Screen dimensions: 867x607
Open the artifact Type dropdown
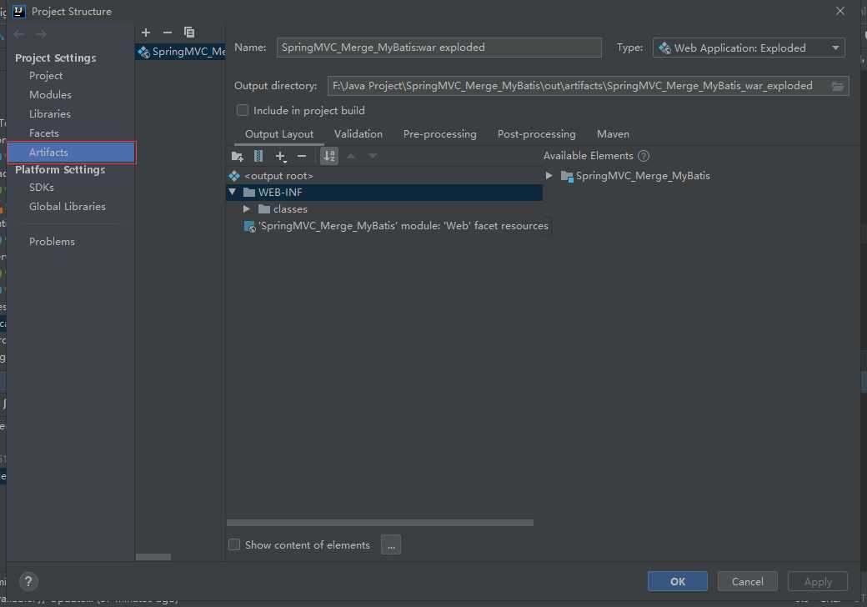click(749, 48)
